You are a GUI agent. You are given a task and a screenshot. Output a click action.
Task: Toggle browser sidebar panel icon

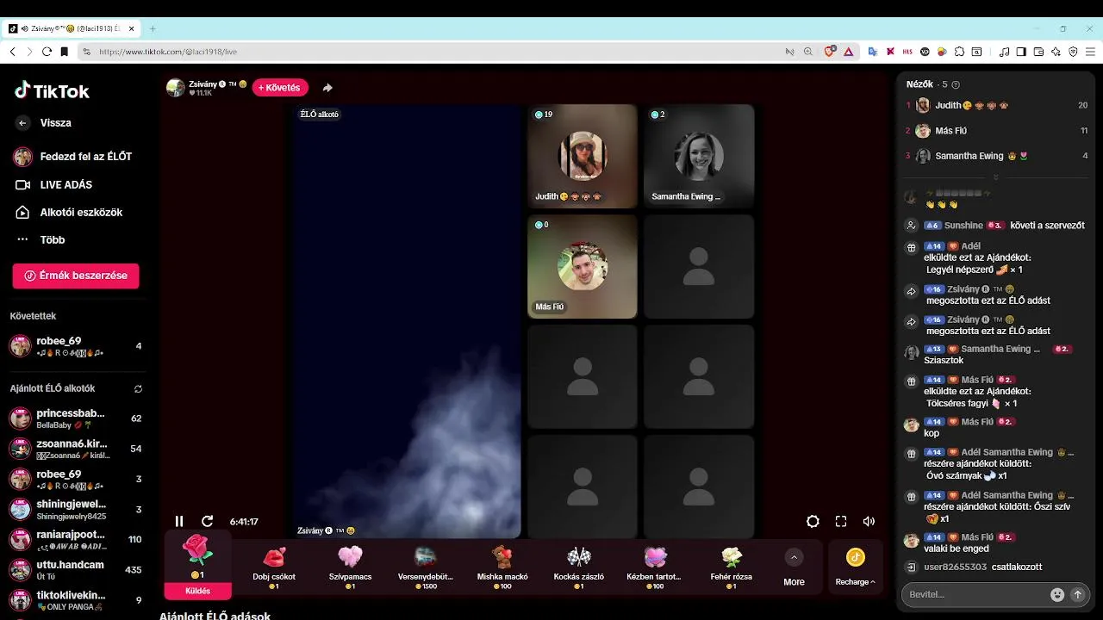1021,52
